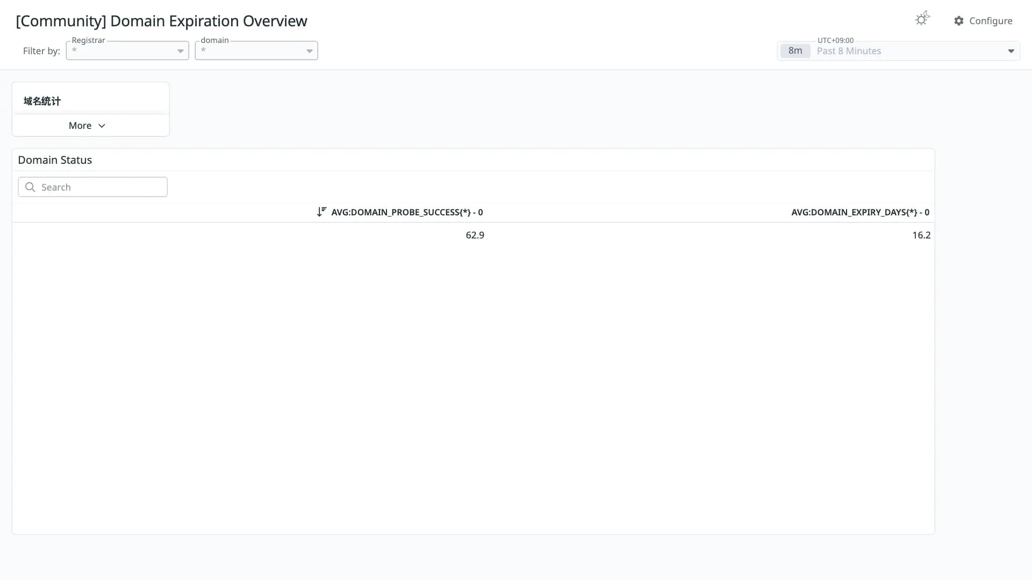Open the Registrar filter dropdown
1032x580 pixels.
point(127,50)
